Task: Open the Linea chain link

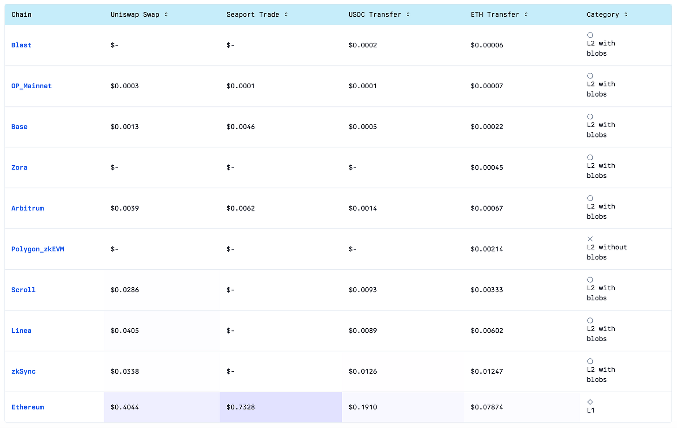Action: coord(21,331)
